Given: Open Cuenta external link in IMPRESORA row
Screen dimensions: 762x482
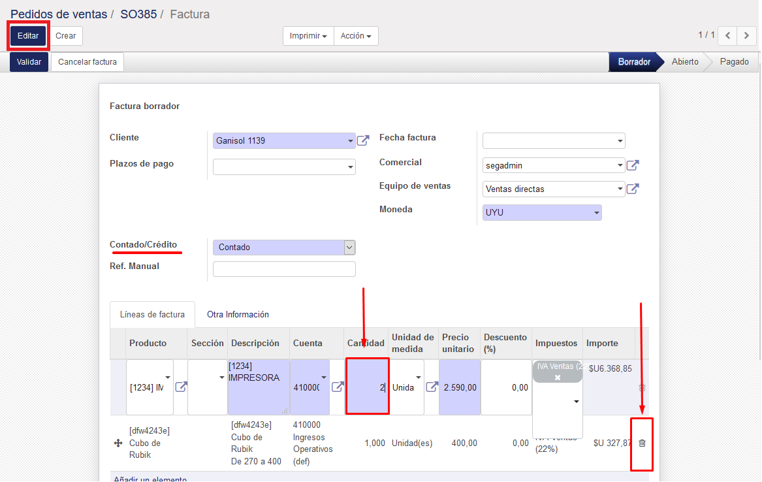Looking at the screenshot, I should point(338,387).
